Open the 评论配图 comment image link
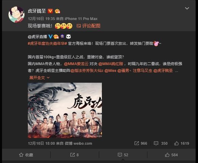This screenshot has width=198, height=163. [88, 26]
